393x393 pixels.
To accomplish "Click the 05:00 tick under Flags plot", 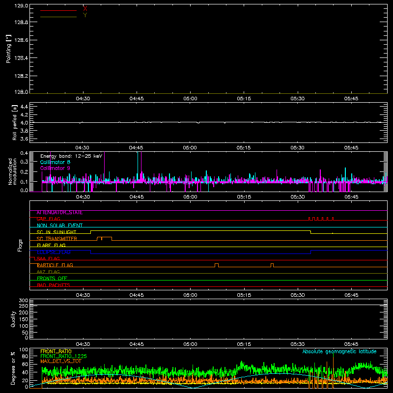I will tap(190, 295).
